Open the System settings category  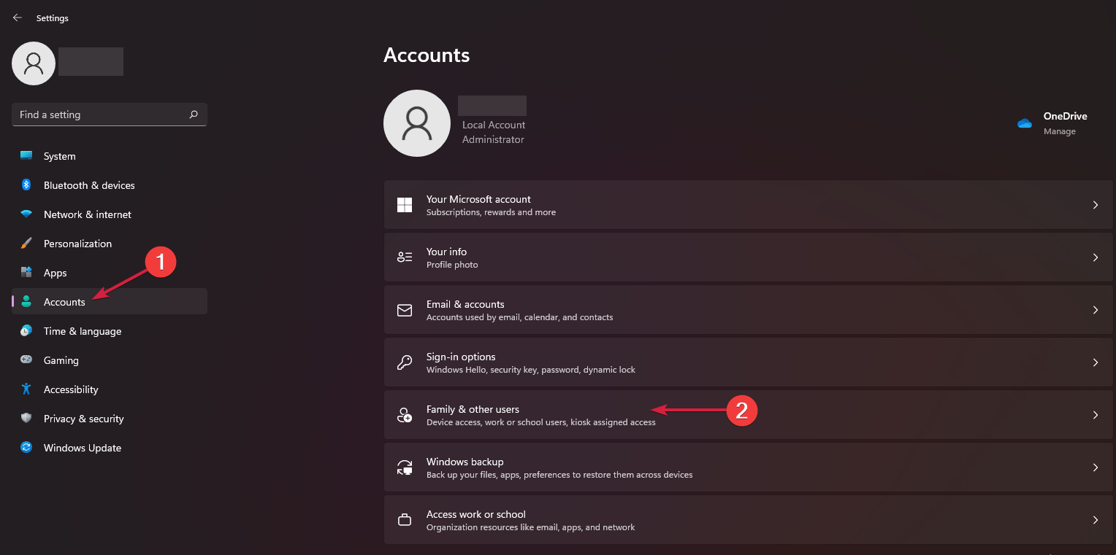[110, 156]
